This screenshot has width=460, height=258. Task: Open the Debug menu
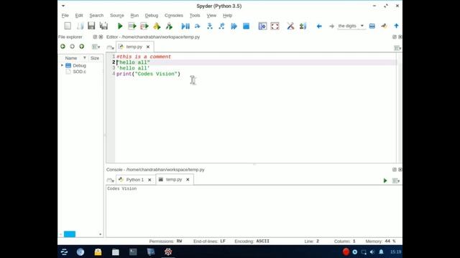[x=152, y=16]
